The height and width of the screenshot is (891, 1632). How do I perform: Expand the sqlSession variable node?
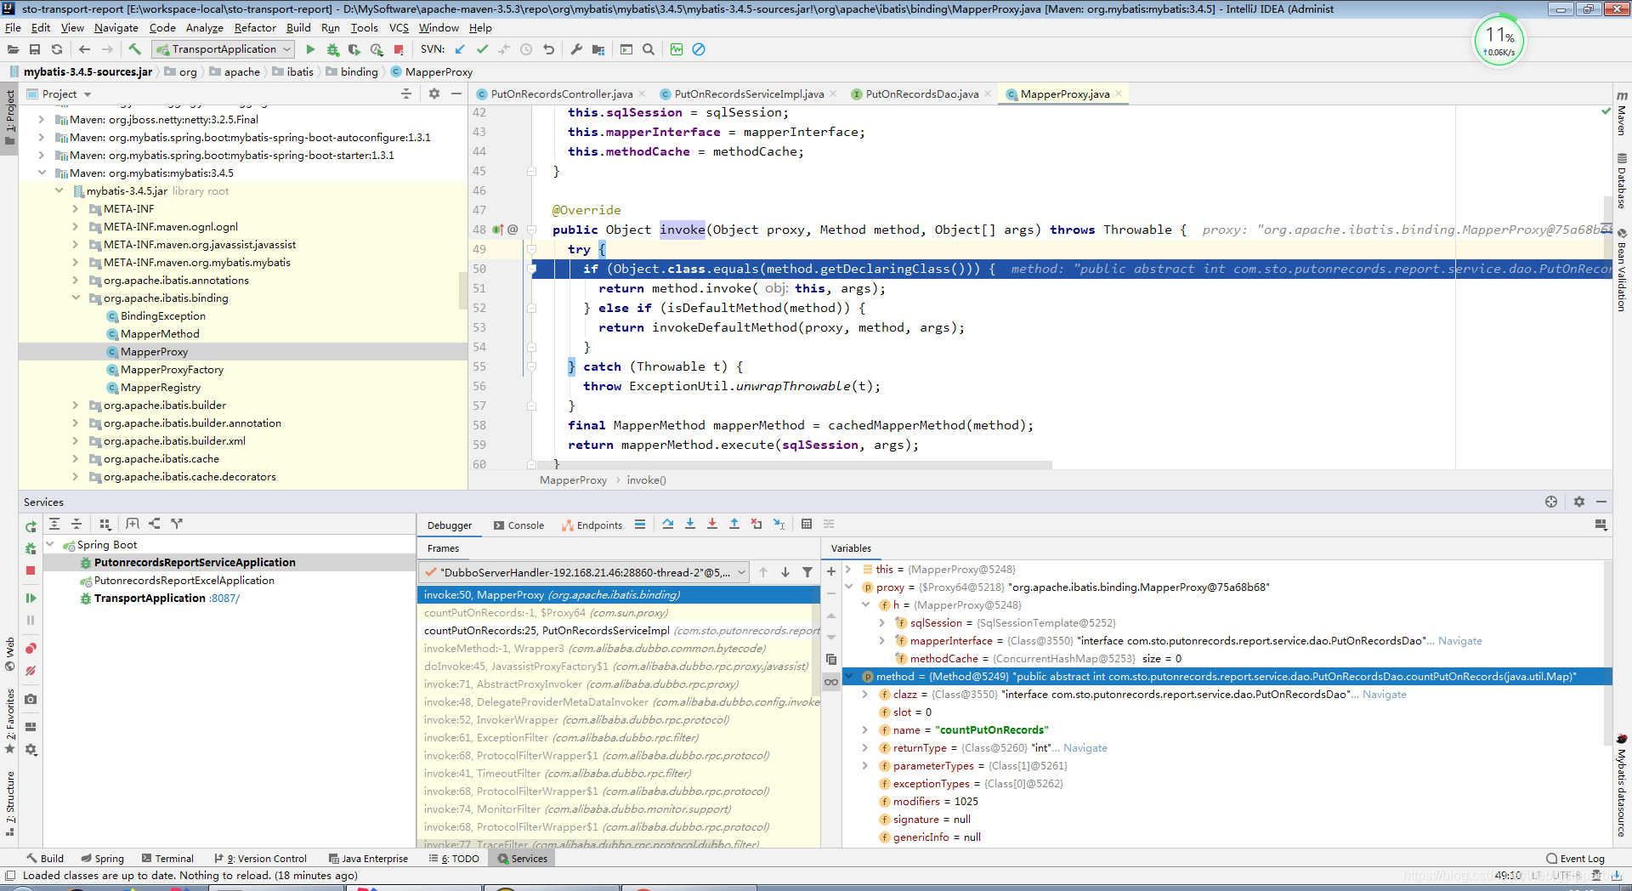(x=882, y=623)
